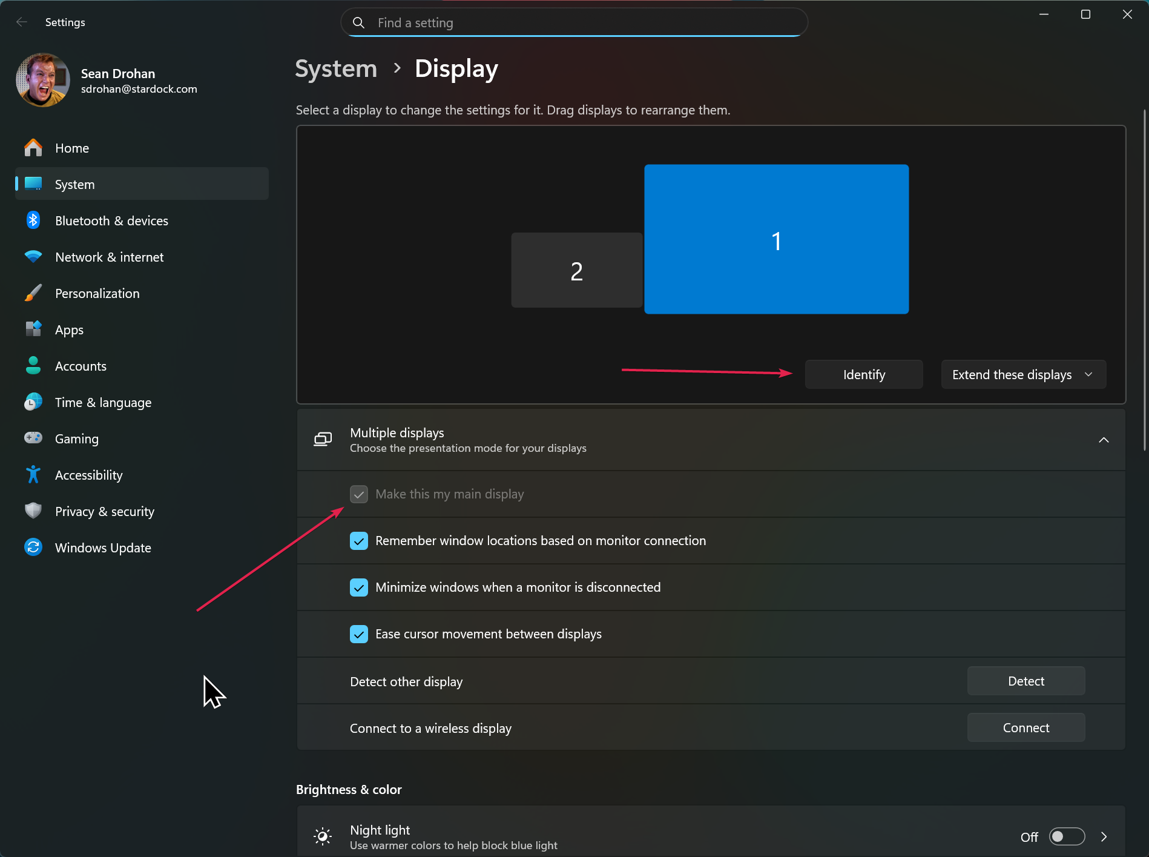Click the Bluetooth & devices icon

33,220
